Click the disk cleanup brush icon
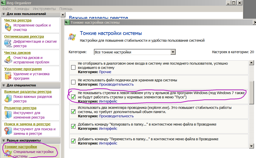The width and height of the screenshot is (256, 158). click(x=8, y=60)
